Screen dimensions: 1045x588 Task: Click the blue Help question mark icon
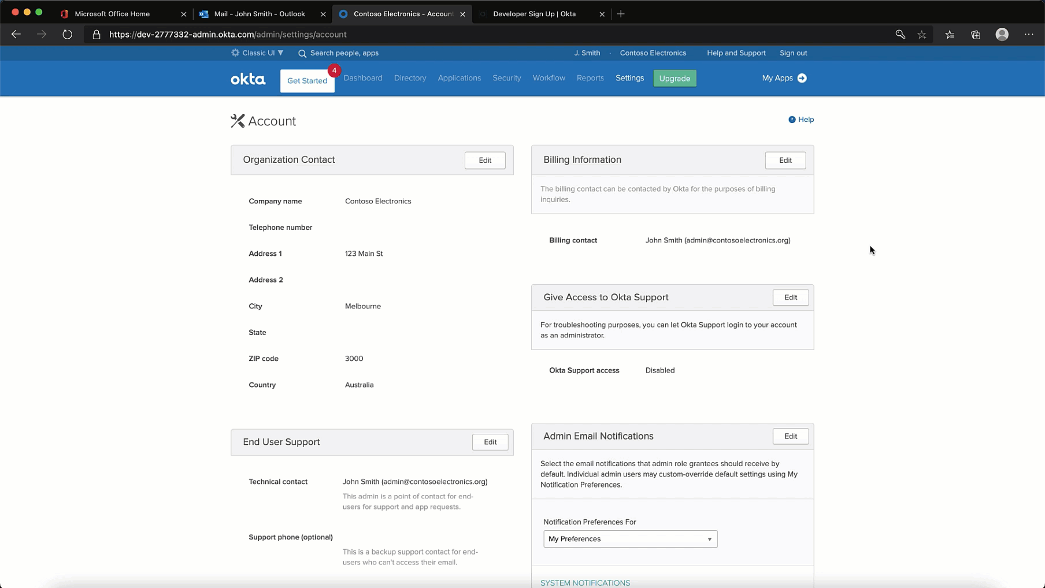click(792, 120)
